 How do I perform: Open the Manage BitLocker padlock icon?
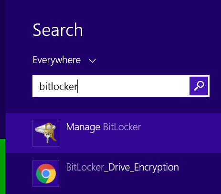tap(46, 133)
